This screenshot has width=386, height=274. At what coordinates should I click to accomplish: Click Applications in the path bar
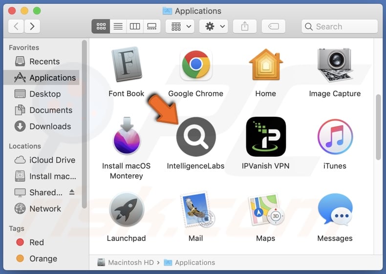[189, 262]
